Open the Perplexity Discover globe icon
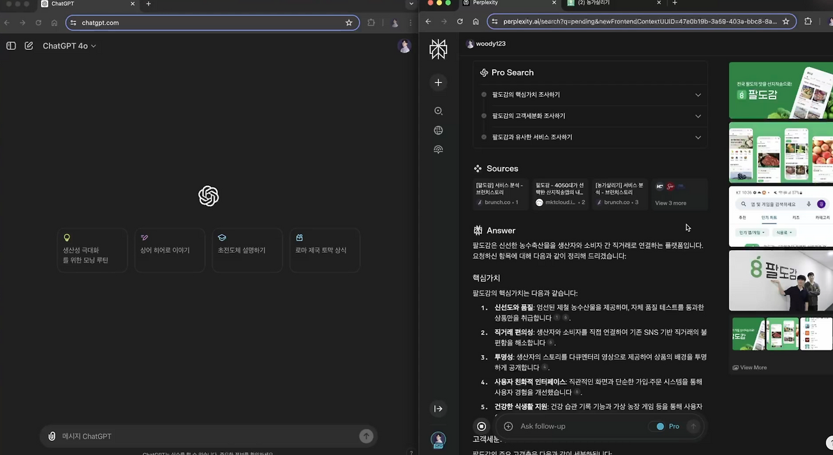The height and width of the screenshot is (455, 833). (439, 131)
